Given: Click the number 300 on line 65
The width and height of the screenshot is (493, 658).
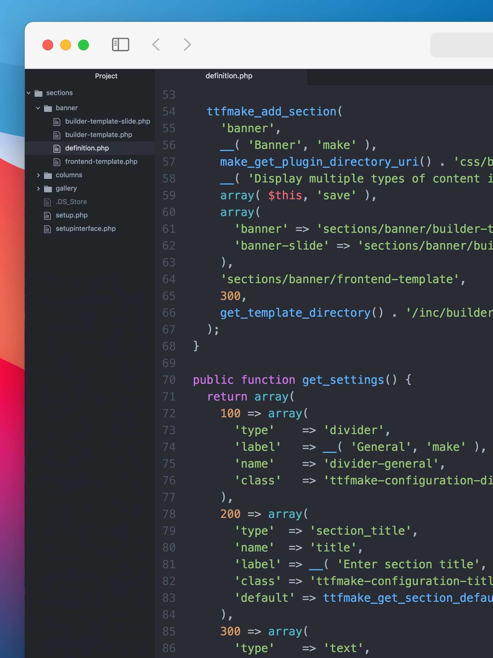Looking at the screenshot, I should (x=230, y=296).
